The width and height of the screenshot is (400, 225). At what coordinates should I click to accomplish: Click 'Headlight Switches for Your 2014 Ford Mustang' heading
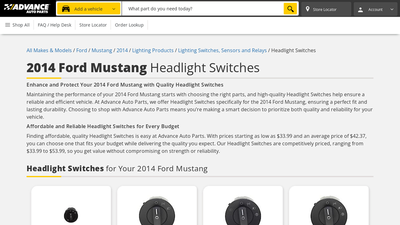tap(117, 168)
